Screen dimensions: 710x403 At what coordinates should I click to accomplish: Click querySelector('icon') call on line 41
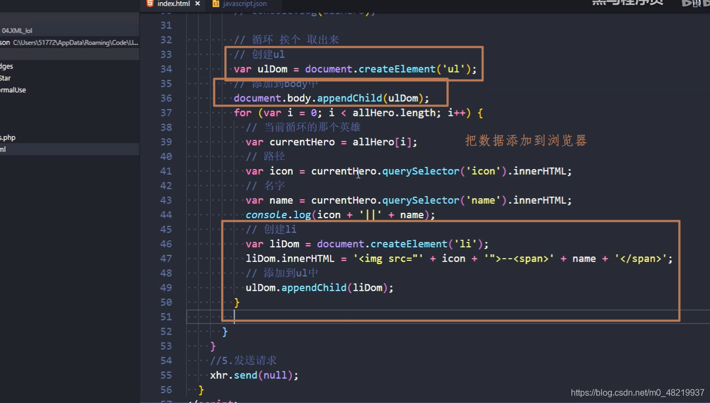445,171
